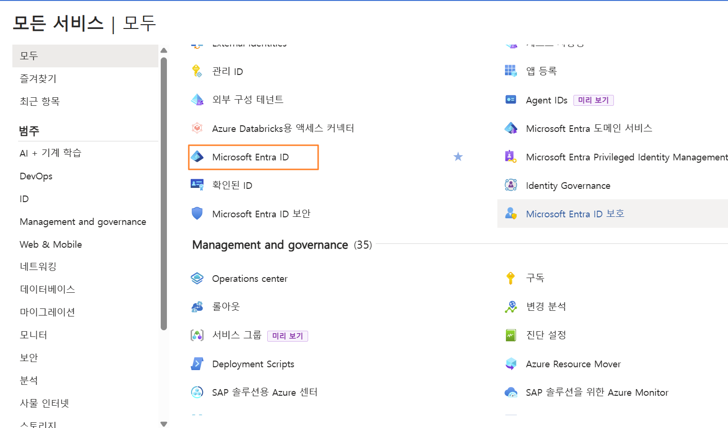The image size is (728, 428).
Task: Open the Operations center link
Action: [x=250, y=279]
